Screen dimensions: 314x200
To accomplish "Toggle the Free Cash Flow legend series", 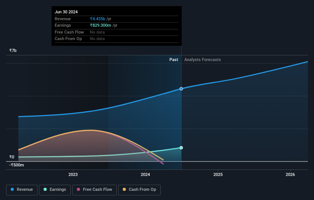I will pos(94,190).
